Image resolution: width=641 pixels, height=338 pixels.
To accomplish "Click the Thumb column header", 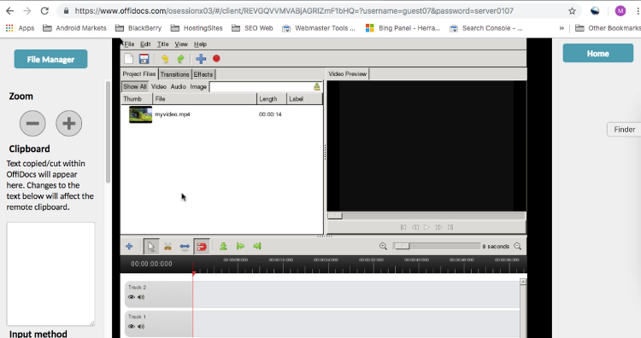I will pyautogui.click(x=137, y=99).
